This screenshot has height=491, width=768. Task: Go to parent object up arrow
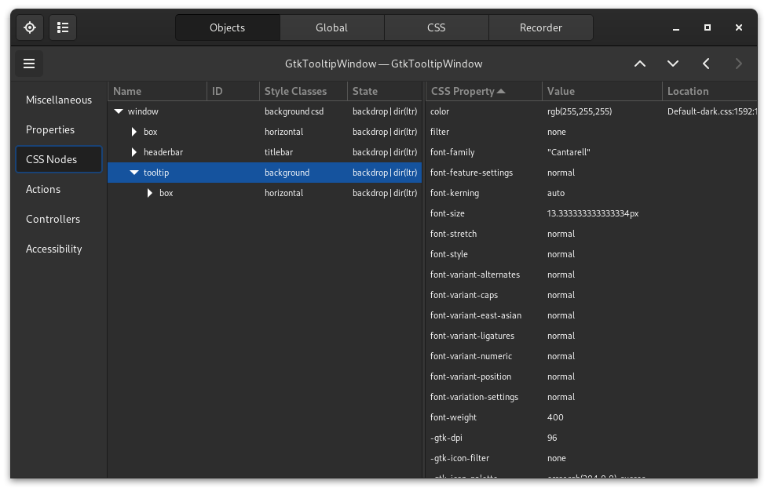(640, 64)
